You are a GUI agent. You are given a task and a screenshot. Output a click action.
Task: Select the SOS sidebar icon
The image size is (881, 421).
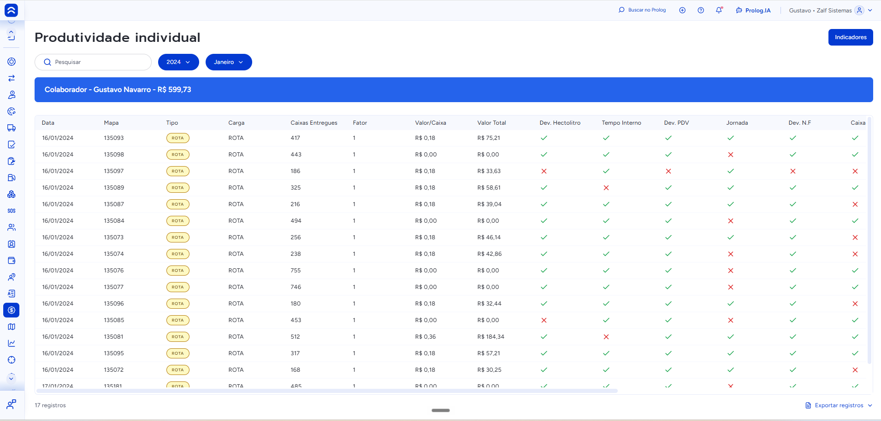click(12, 211)
